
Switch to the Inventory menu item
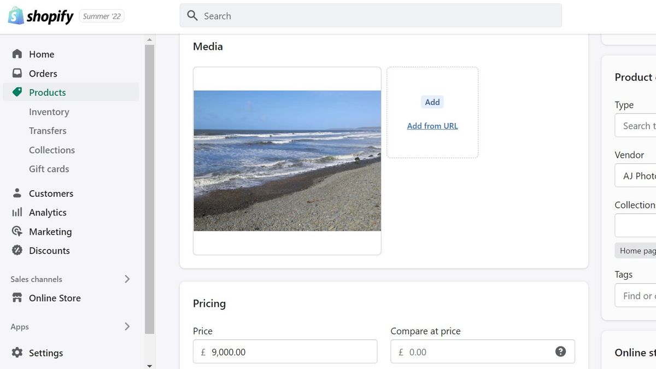pos(49,112)
